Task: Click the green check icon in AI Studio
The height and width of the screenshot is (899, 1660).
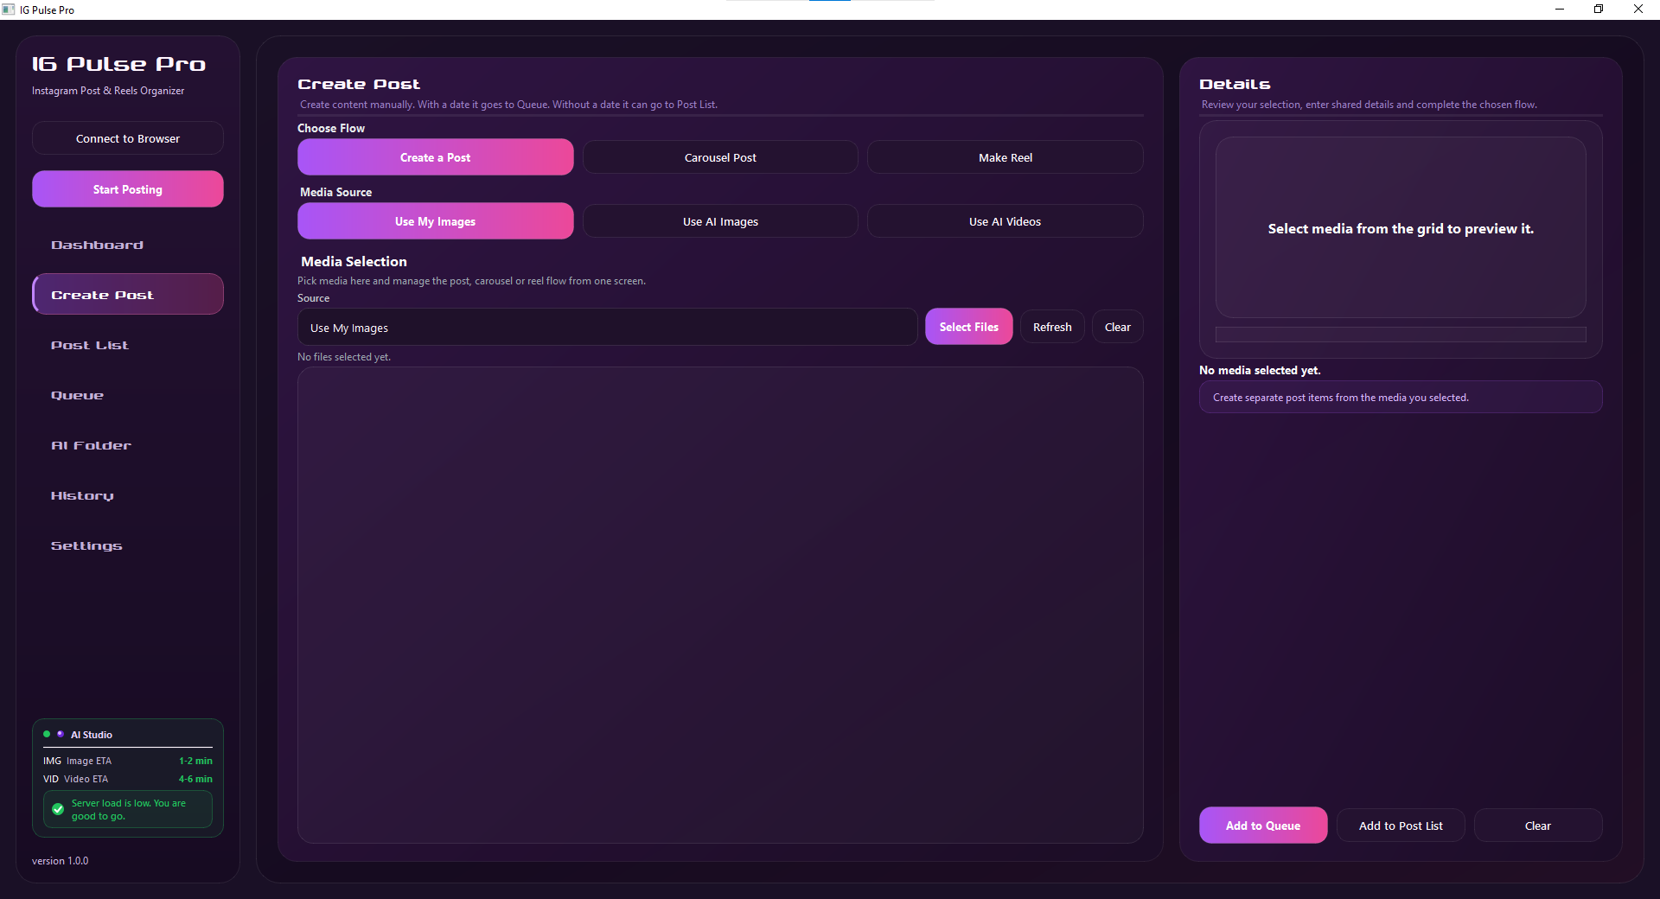Action: pos(58,810)
